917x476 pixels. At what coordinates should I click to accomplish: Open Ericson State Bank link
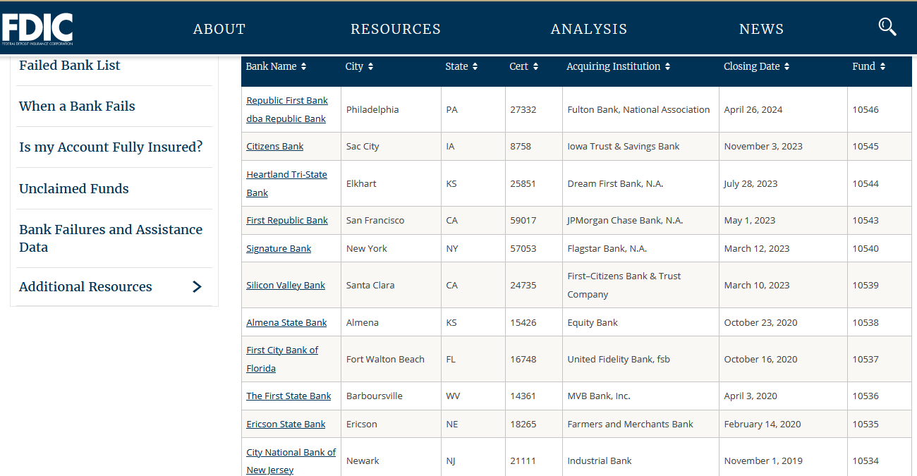tap(286, 425)
